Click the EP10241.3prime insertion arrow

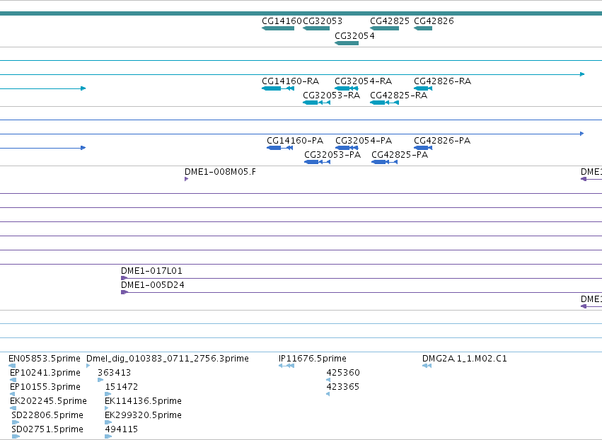(x=13, y=380)
